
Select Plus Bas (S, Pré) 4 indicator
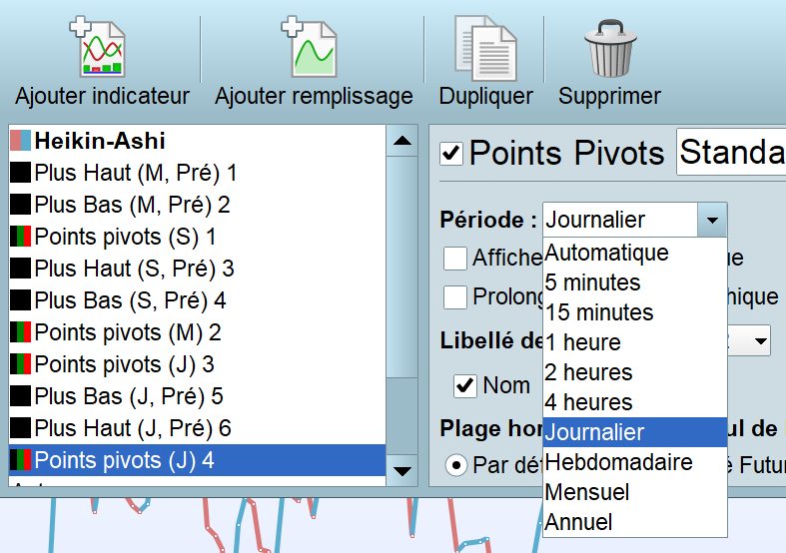(x=130, y=300)
